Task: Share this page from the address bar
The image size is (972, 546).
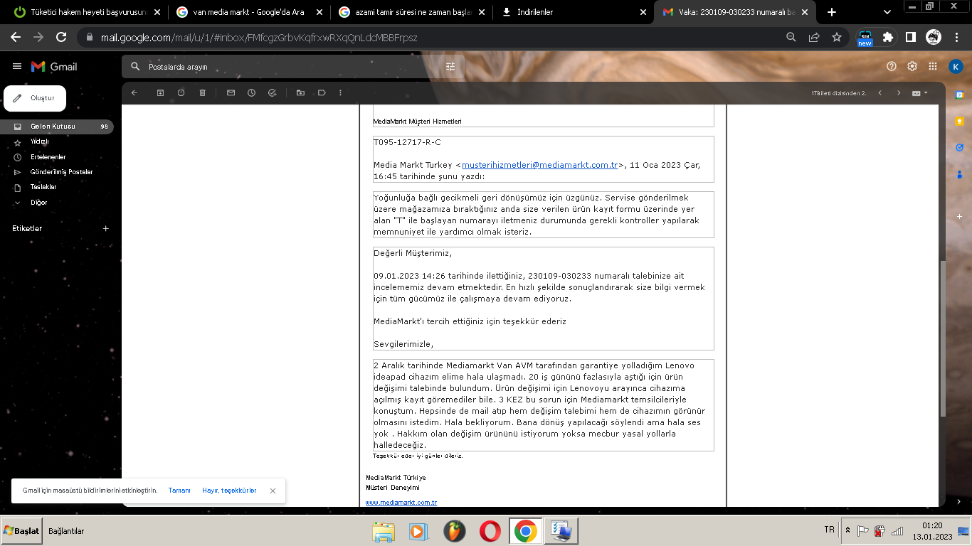Action: [x=814, y=37]
